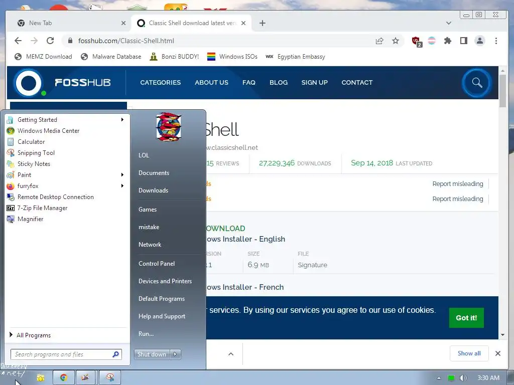The width and height of the screenshot is (514, 385).
Task: Show hidden system tray icons
Action: coord(439,378)
